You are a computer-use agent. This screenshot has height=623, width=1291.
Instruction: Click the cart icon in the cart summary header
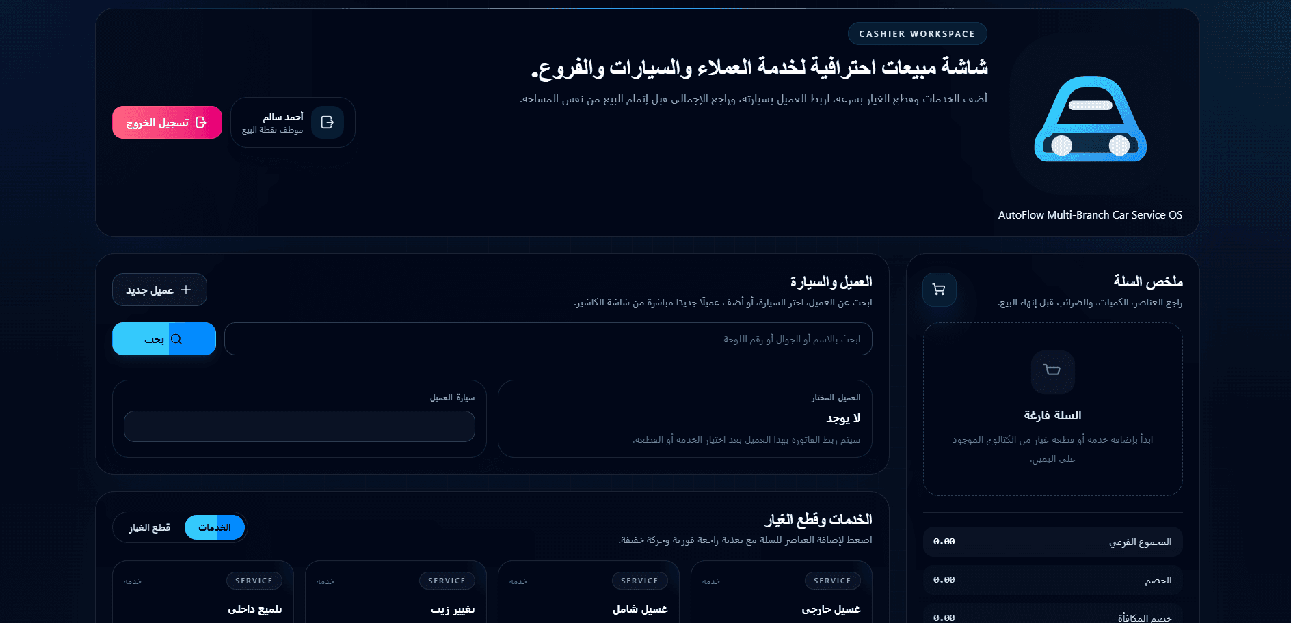click(939, 290)
